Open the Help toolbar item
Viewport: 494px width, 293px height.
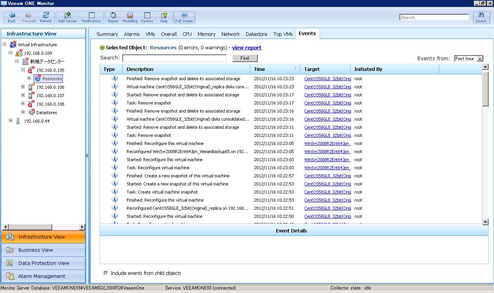[164, 17]
